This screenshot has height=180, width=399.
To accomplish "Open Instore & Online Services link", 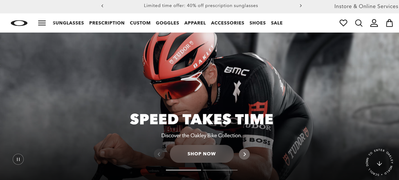I will tap(366, 6).
